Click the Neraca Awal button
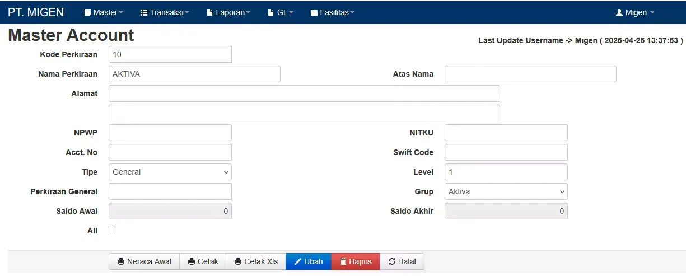 click(x=144, y=261)
